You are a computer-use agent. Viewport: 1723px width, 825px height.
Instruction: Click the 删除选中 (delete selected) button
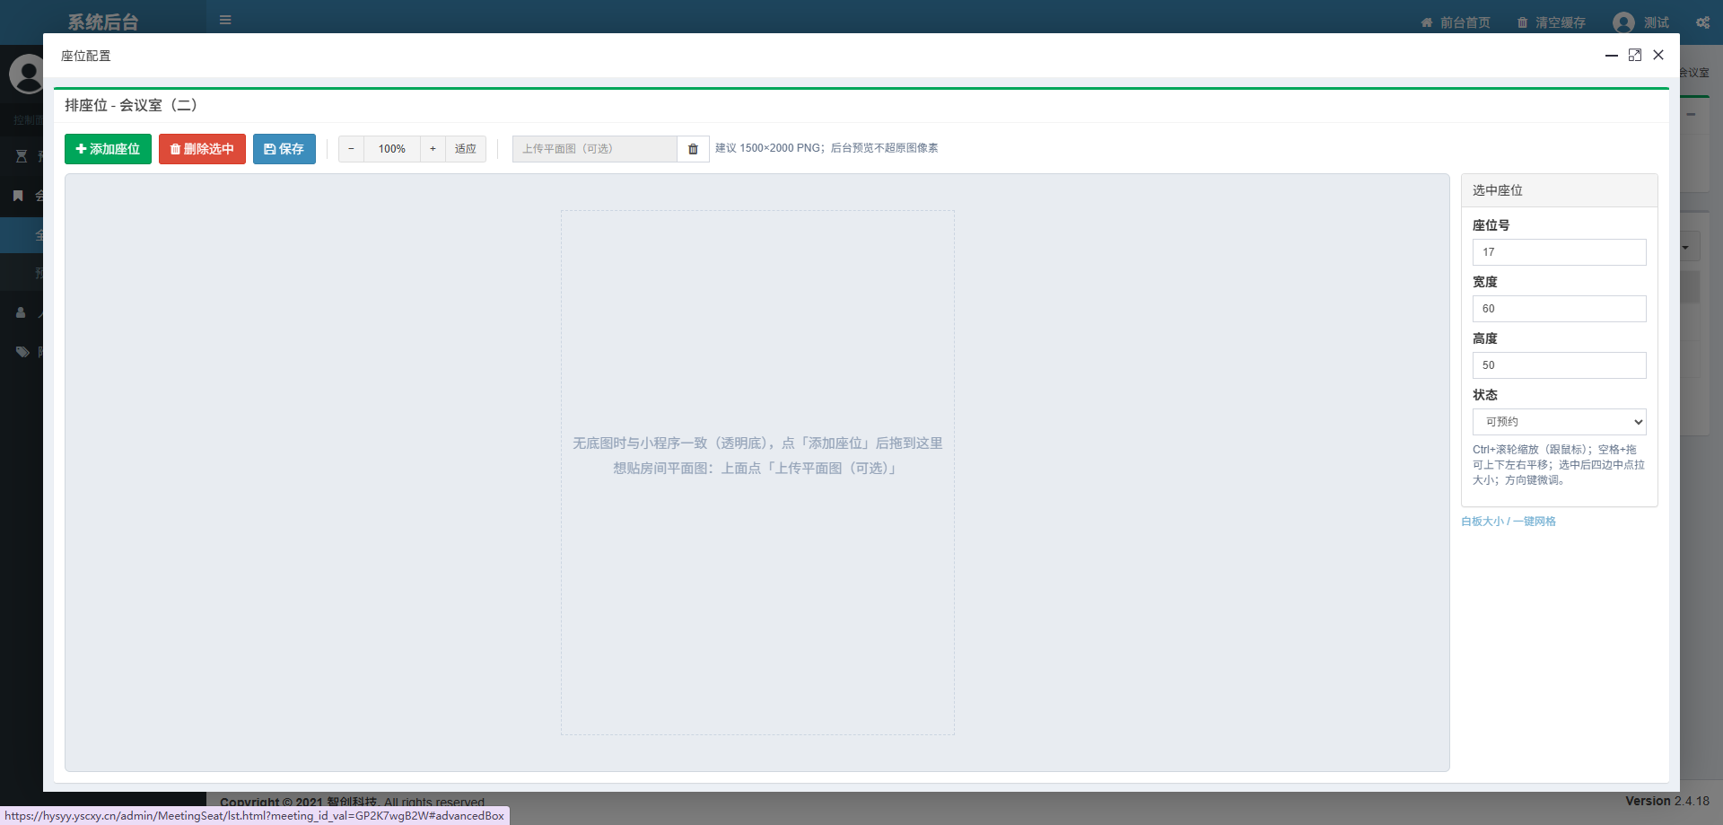tap(202, 149)
